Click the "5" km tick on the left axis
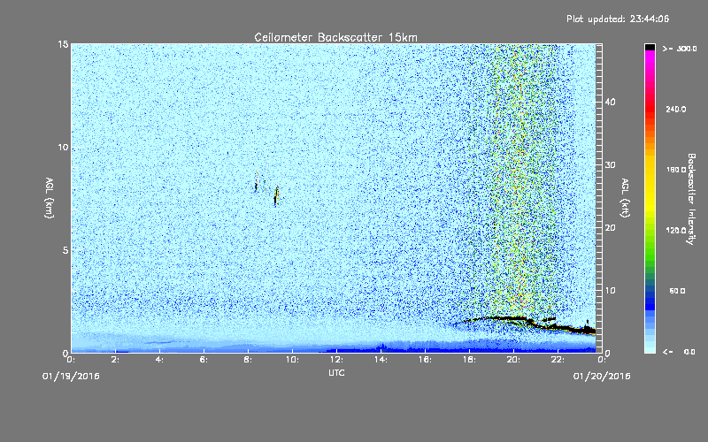This screenshot has height=442, width=708. (65, 250)
